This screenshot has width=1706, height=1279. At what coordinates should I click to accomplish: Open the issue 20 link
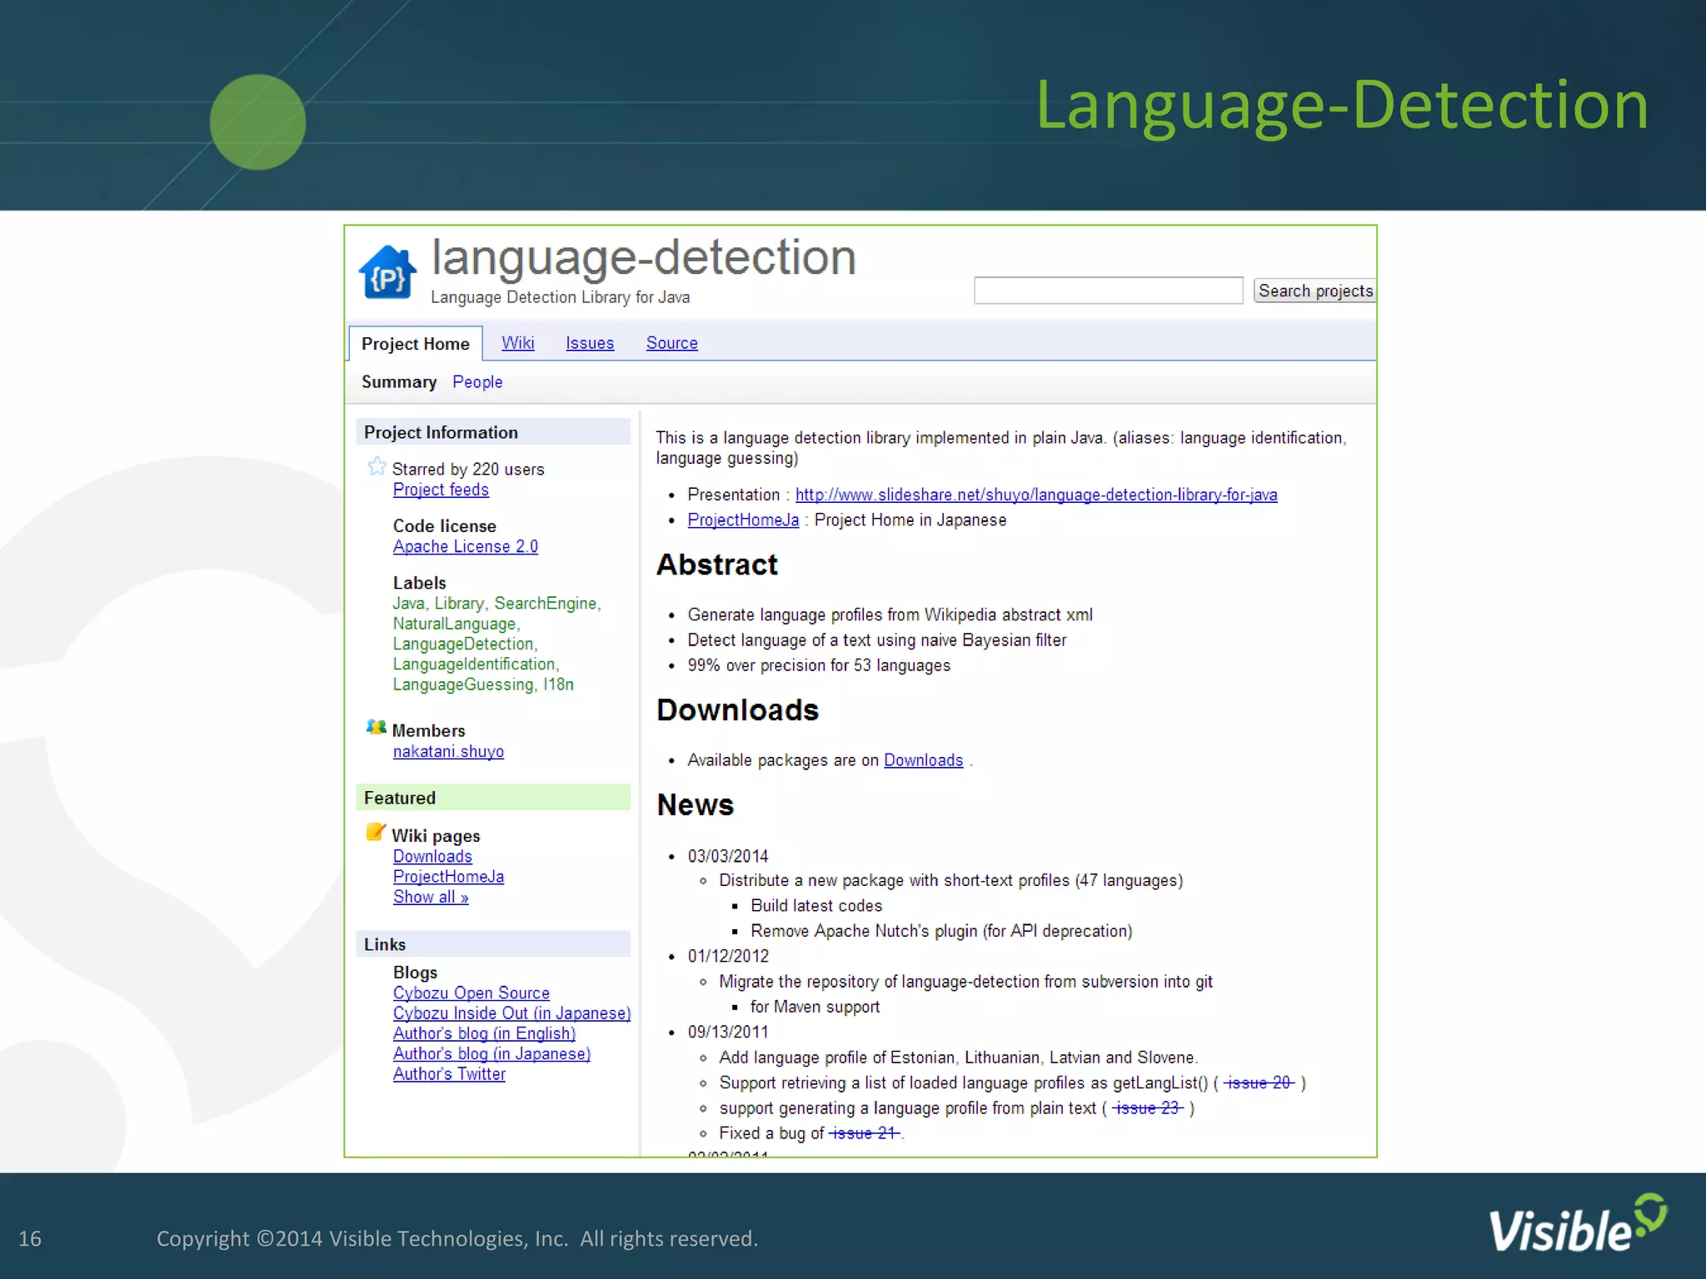pyautogui.click(x=1259, y=1082)
